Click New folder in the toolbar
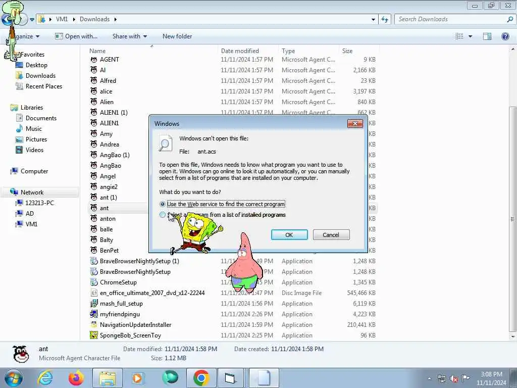The height and width of the screenshot is (388, 517). [x=177, y=36]
